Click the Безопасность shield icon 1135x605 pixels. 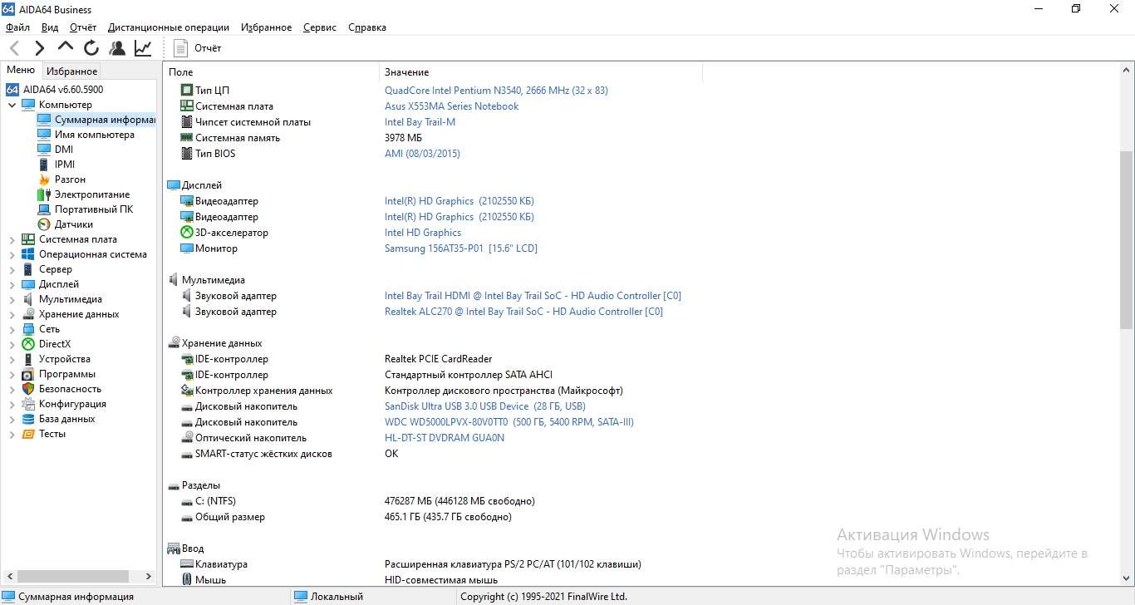pyautogui.click(x=28, y=389)
